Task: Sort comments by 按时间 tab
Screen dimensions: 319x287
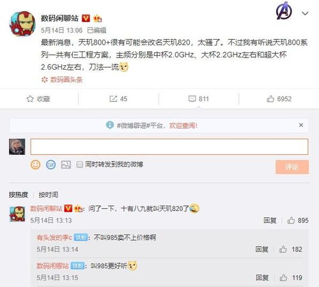Action: coord(49,194)
